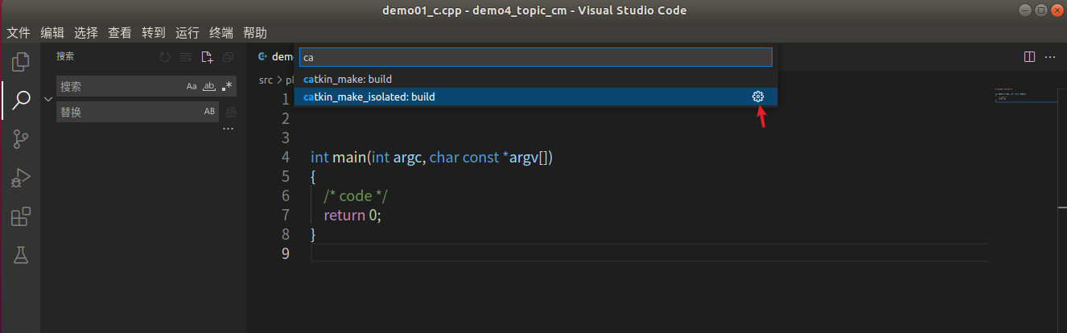Collapse the replace field chevron
The image size is (1067, 333).
pyautogui.click(x=47, y=99)
